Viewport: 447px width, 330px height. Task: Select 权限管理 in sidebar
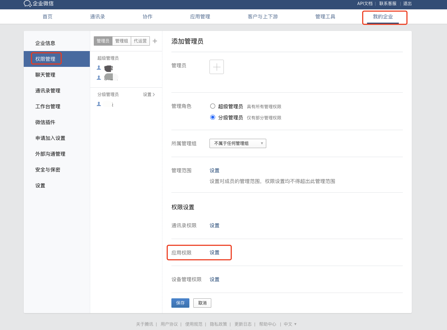pos(57,59)
